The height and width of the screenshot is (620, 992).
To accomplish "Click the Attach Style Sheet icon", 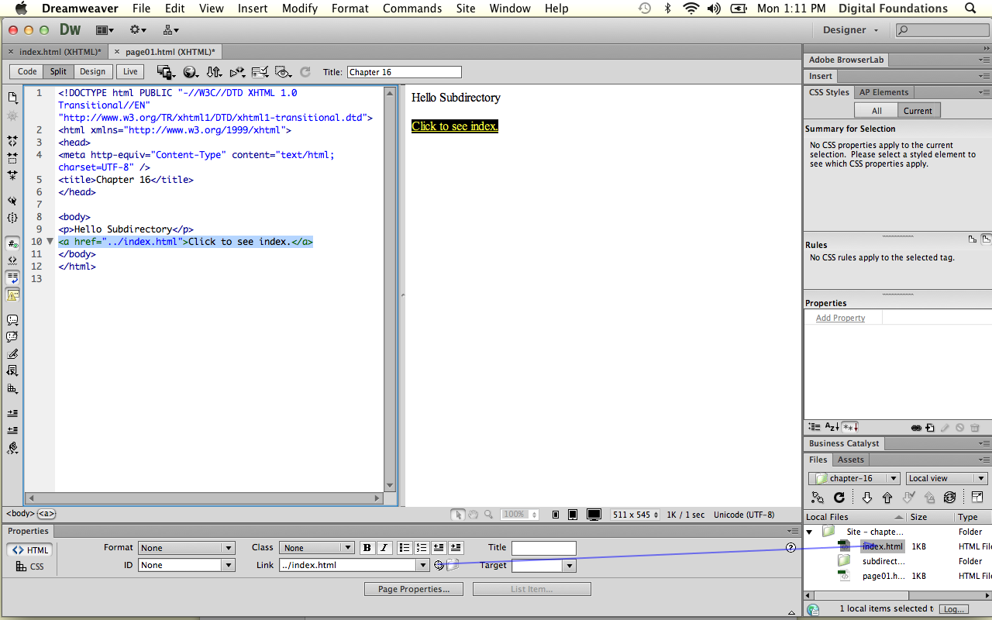I will (x=917, y=427).
